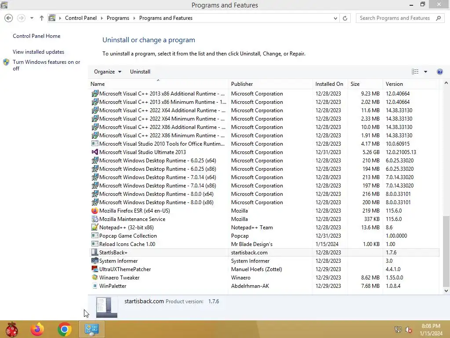Open Turn Windows features on or off
The width and height of the screenshot is (450, 338).
pyautogui.click(x=46, y=65)
